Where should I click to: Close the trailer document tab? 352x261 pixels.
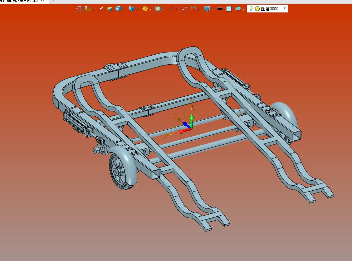coord(42,1)
